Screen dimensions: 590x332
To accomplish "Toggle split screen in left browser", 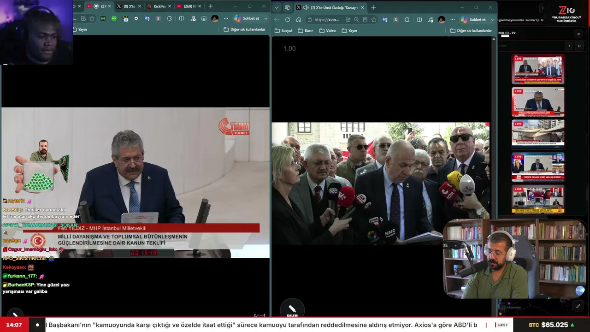I will coord(182,18).
